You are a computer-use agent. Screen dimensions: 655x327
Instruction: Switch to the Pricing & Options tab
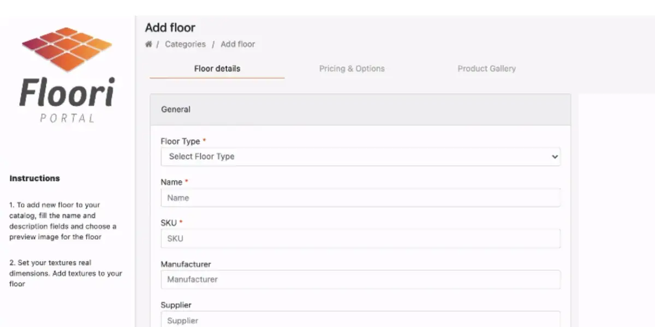352,69
